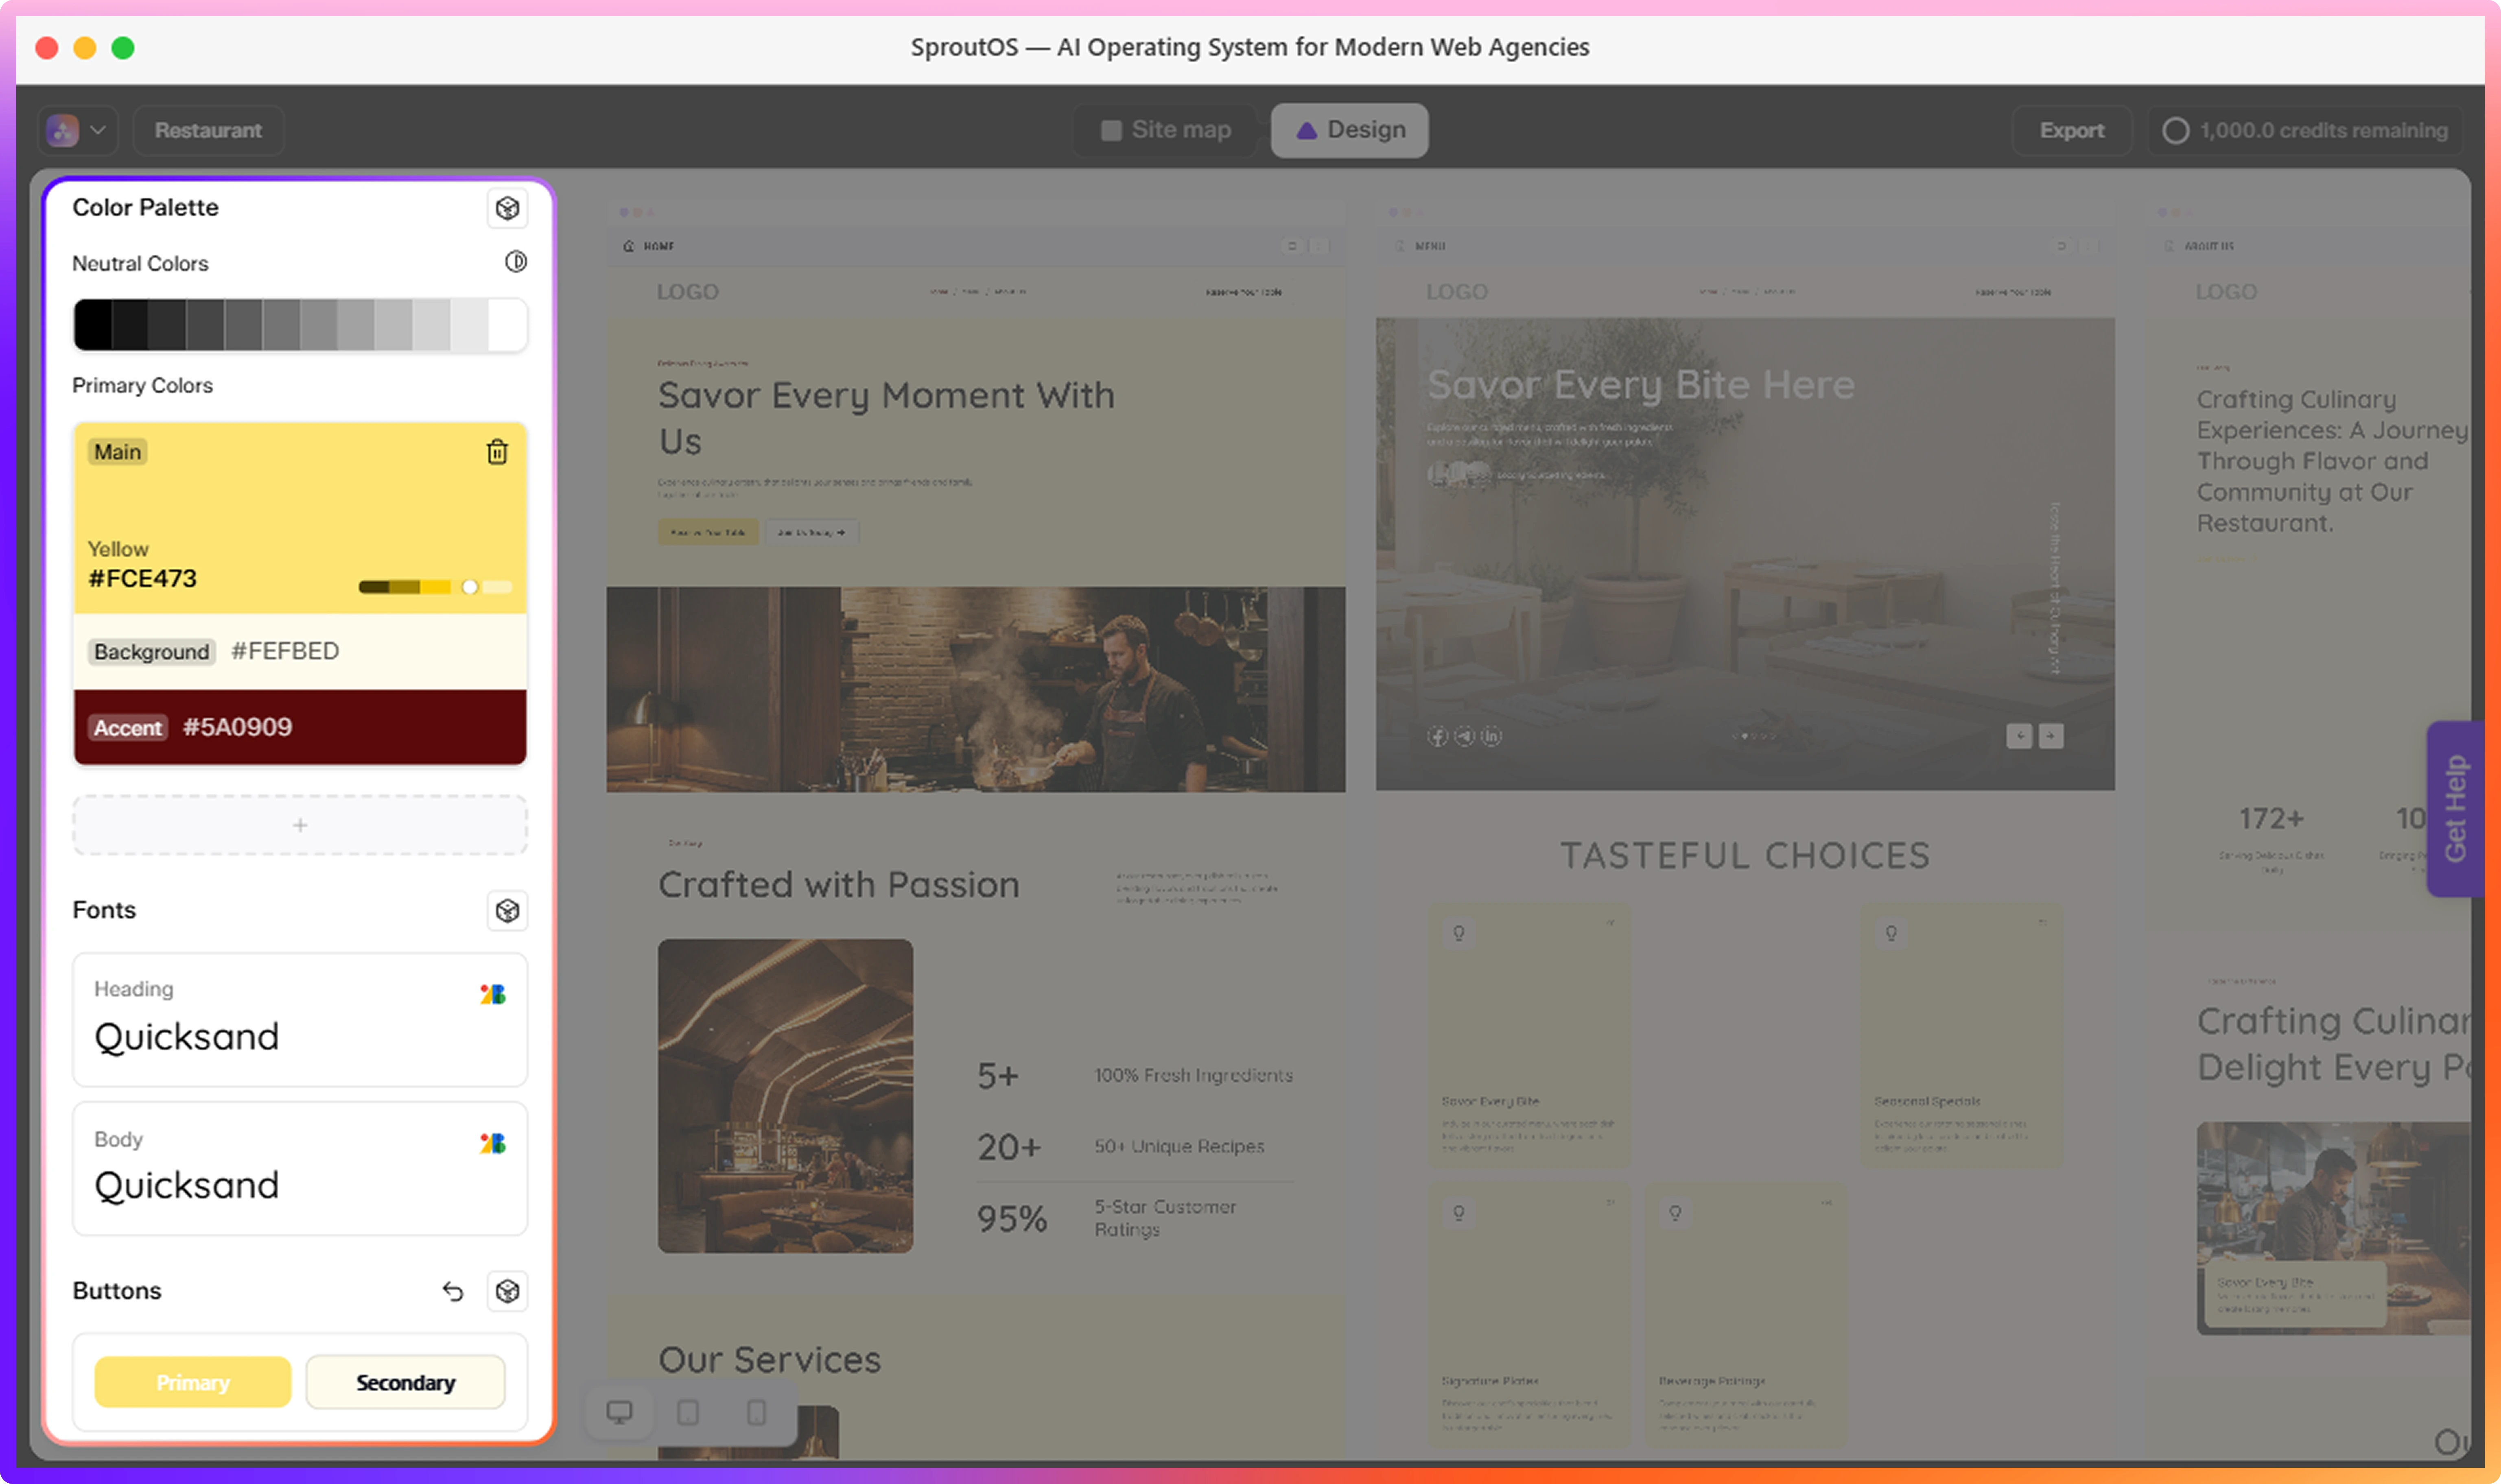Viewport: 2501px width, 1484px height.
Task: Switch to the Design tab
Action: click(1350, 130)
